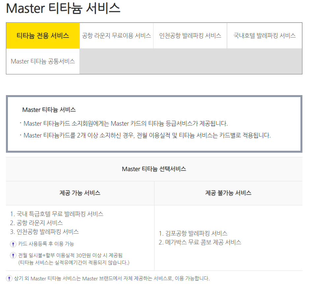This screenshot has width=309, height=284.
Task: Click the parenthetical note about 실적유예기간
Action: pyautogui.click(x=74, y=263)
